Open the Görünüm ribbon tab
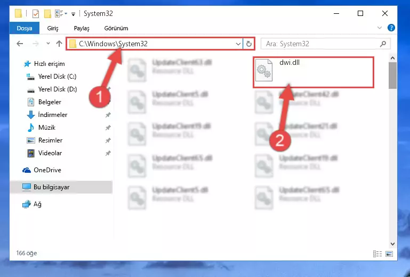410x277 pixels. pos(116,28)
